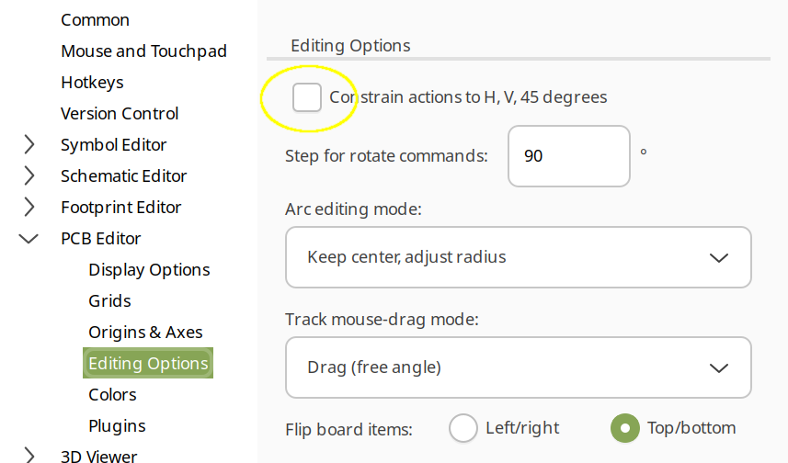Open Version Control settings

tap(120, 113)
